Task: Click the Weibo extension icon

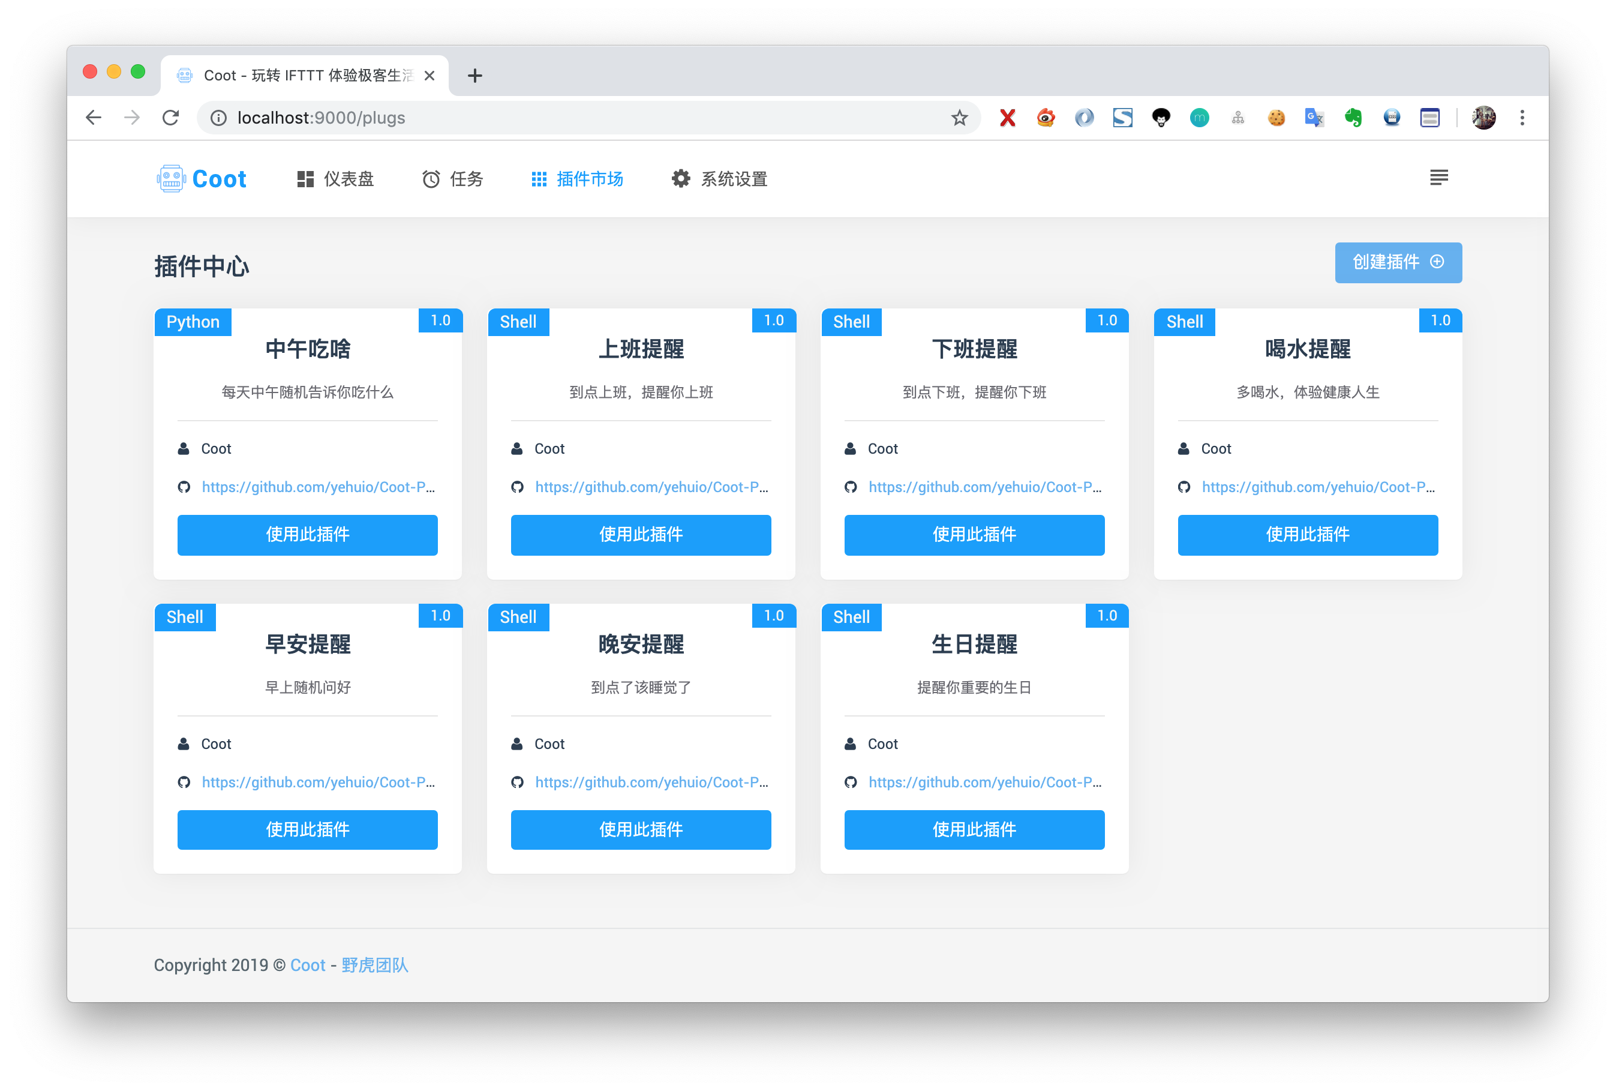Action: pyautogui.click(x=1046, y=118)
